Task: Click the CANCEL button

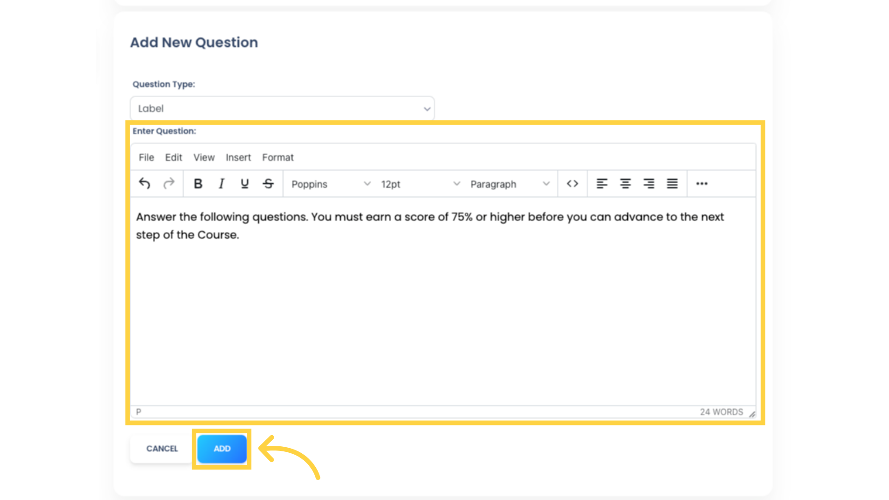Action: tap(161, 448)
